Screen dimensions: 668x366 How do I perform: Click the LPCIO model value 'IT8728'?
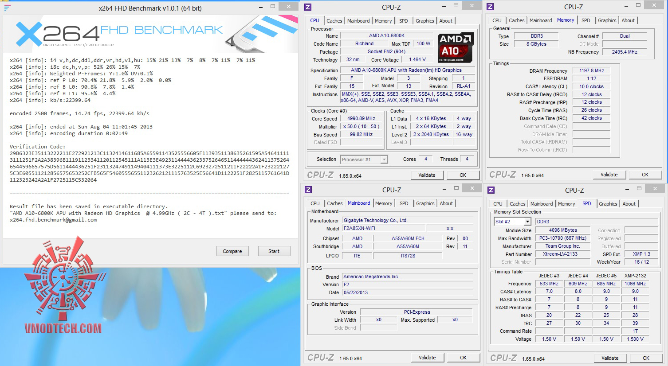point(408,256)
